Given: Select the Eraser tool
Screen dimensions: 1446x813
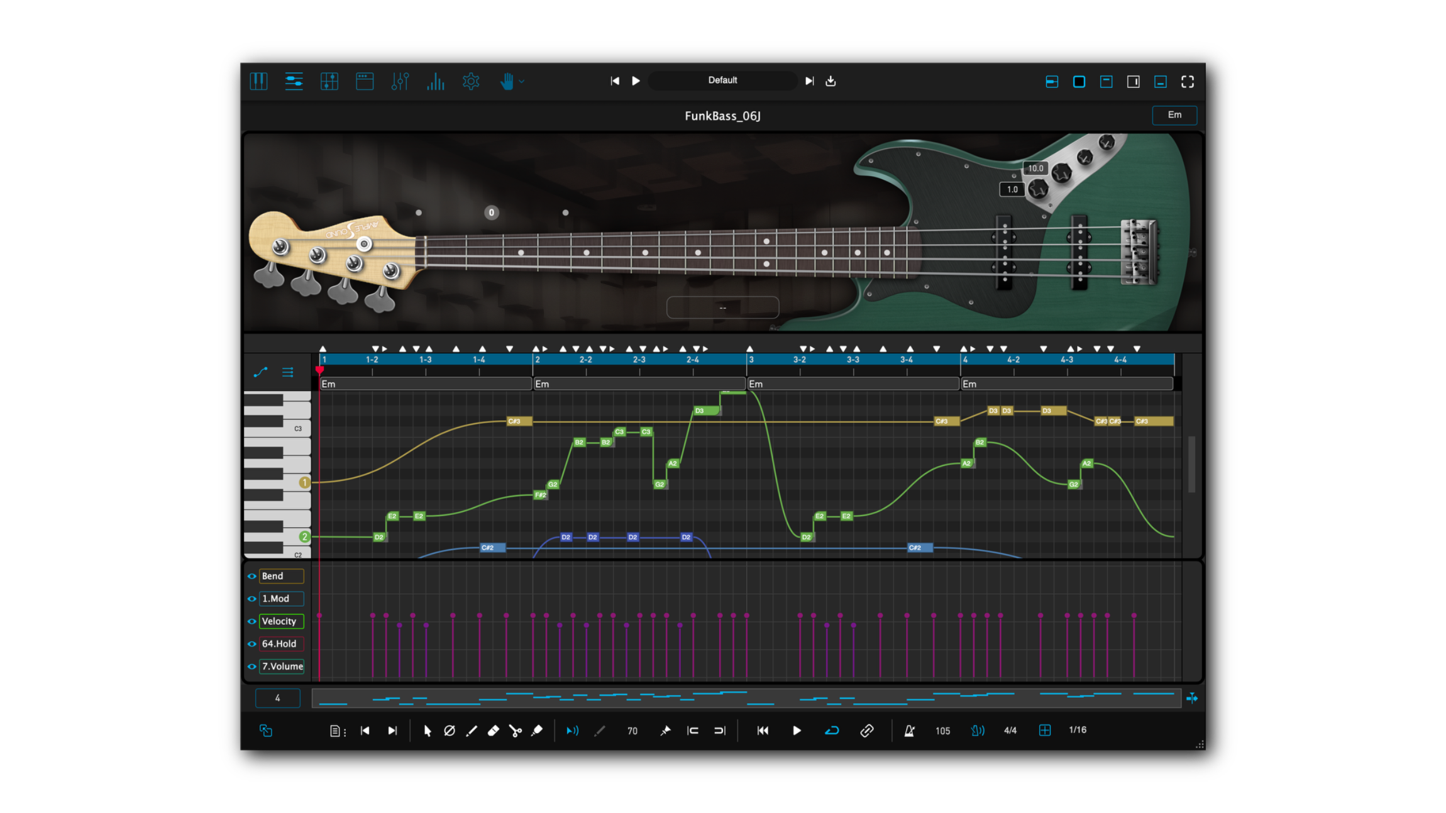Looking at the screenshot, I should pos(494,730).
